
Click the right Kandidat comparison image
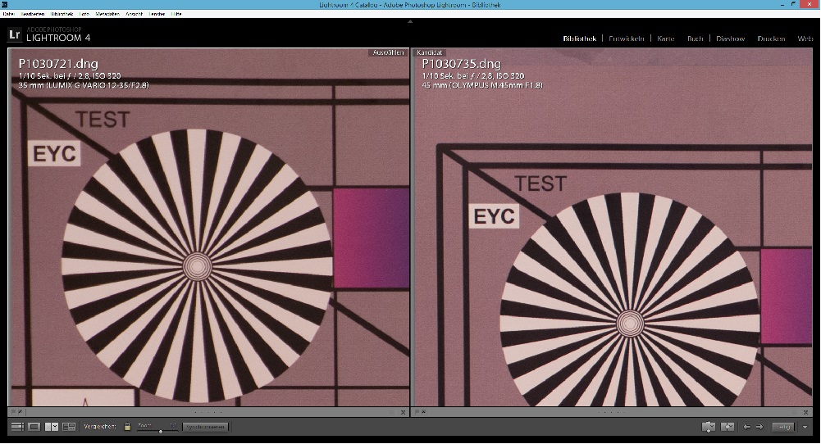[613, 228]
